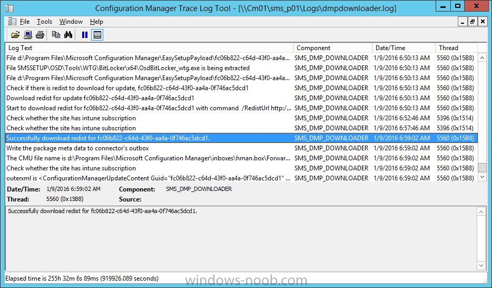Select the 'Write the package meta data' row
Image resolution: width=492 pixels, height=288 pixels.
[x=241, y=148]
